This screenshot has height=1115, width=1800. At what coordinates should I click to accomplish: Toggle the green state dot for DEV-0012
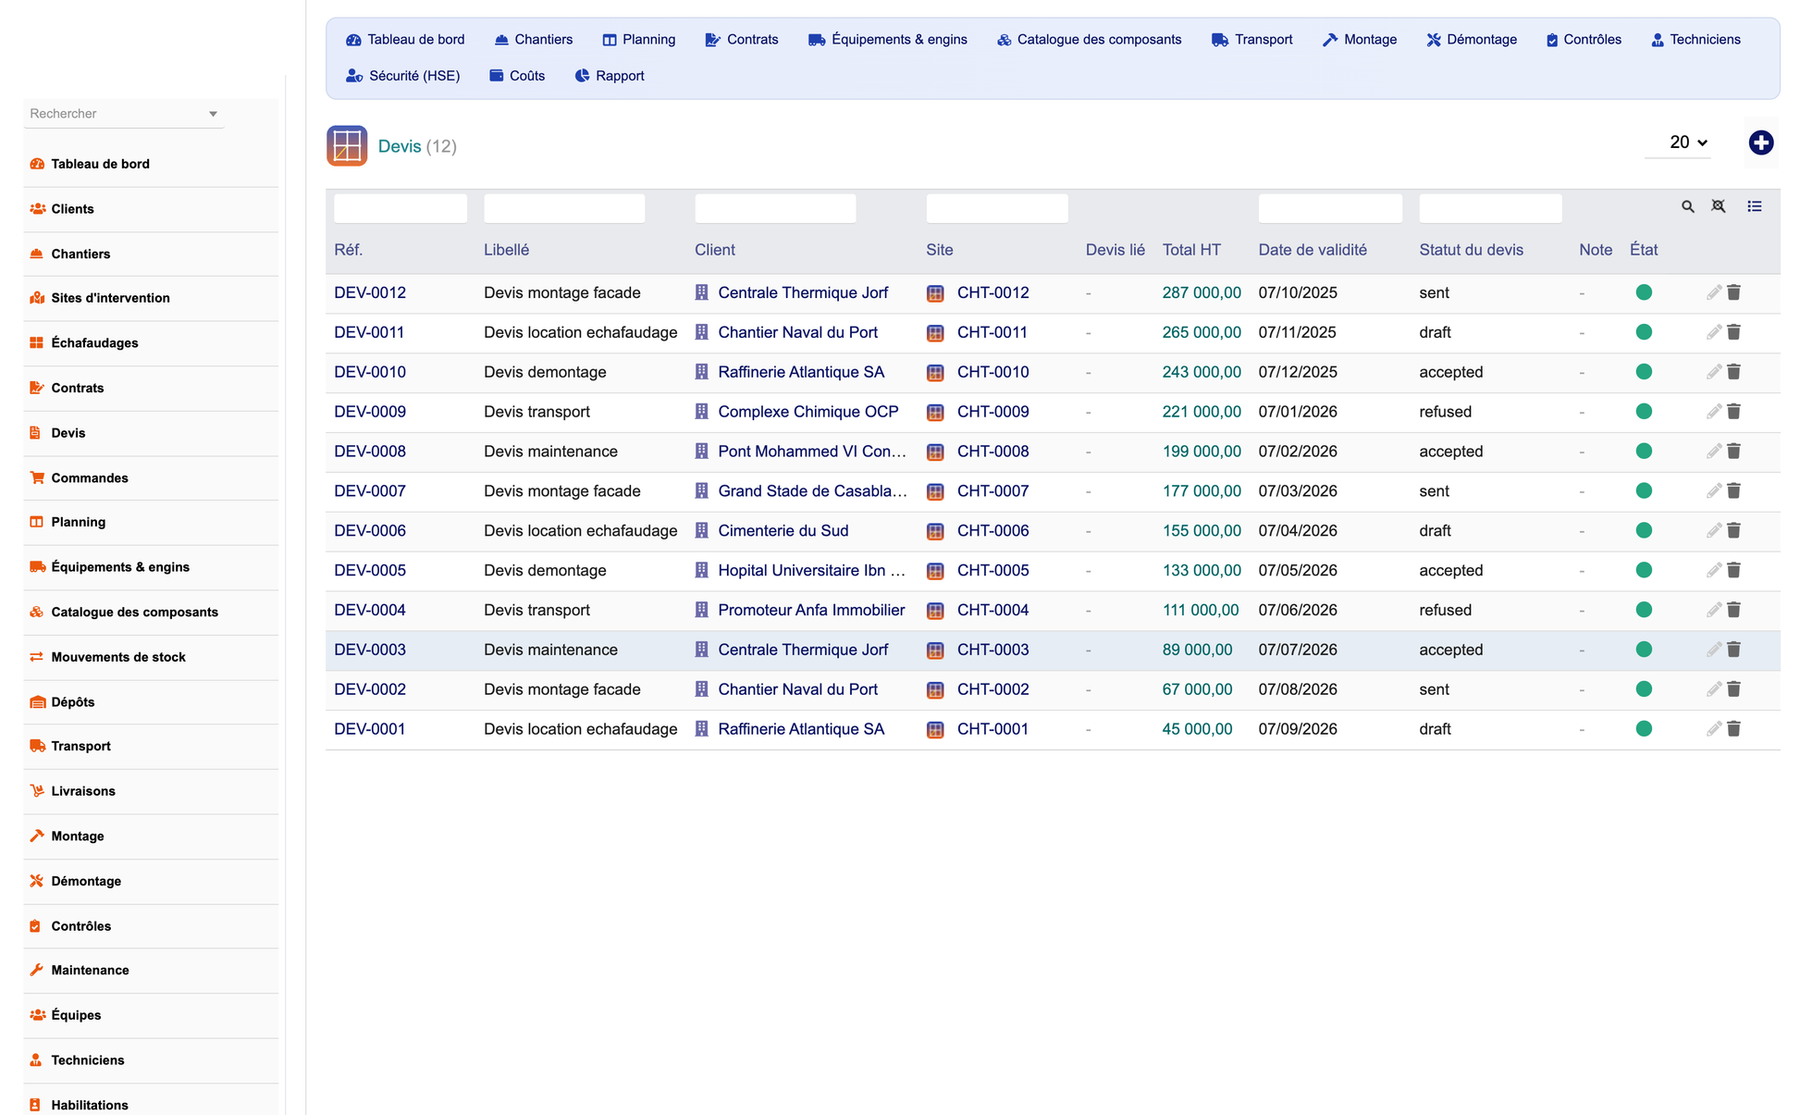1644,292
